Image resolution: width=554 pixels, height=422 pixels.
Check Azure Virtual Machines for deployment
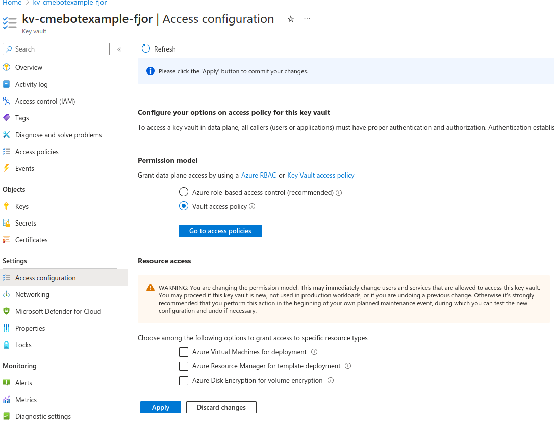(183, 352)
